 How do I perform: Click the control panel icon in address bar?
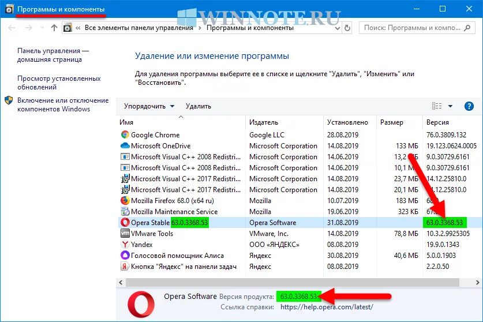coord(68,28)
